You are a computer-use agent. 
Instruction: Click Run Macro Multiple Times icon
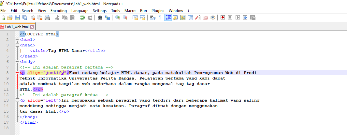(x=245, y=18)
